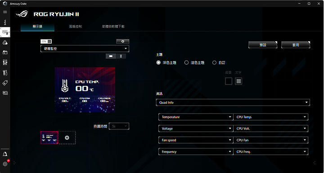324x173 pixels.
Task: Open the price tag deals icon
Action: pyautogui.click(x=5, y=83)
